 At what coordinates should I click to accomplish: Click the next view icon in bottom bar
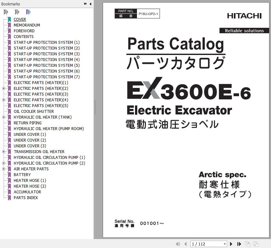tap(256, 244)
